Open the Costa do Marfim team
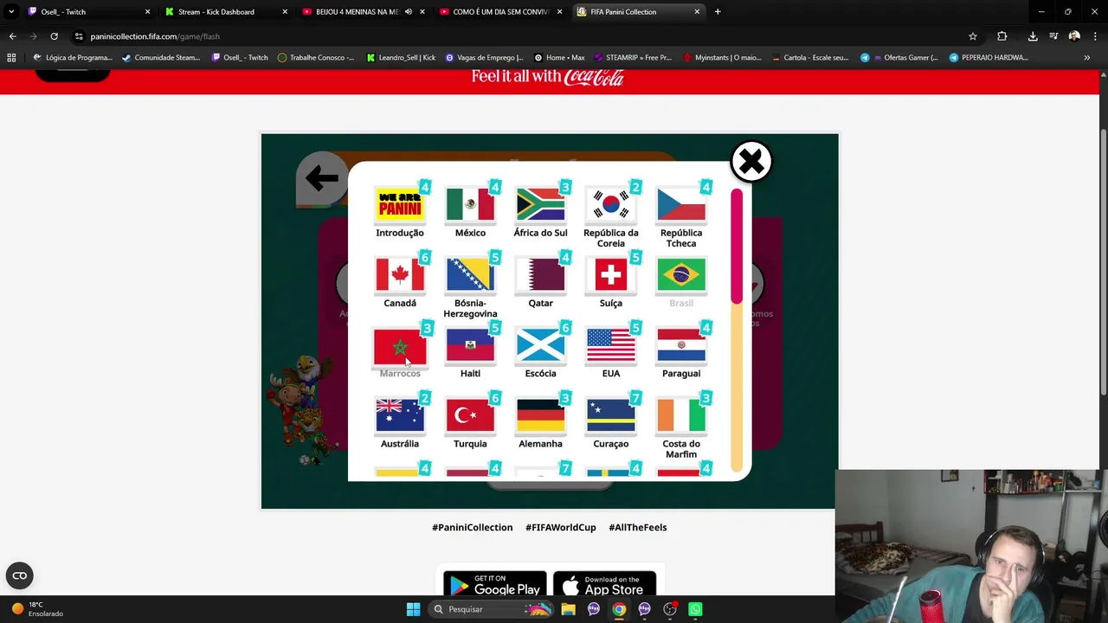Viewport: 1108px width, 623px height. pyautogui.click(x=681, y=416)
